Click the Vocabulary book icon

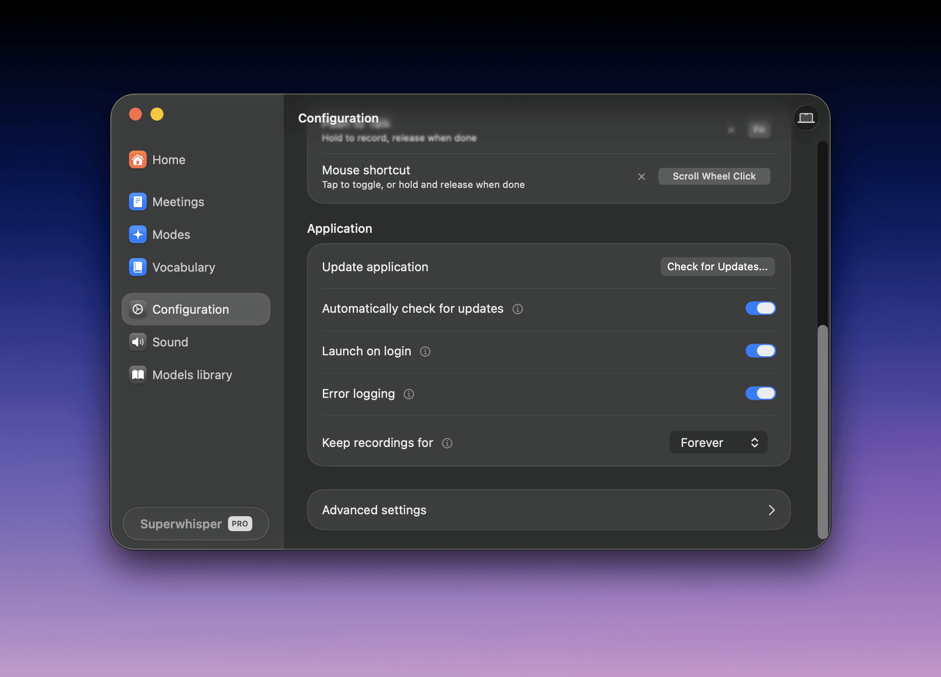tap(137, 267)
